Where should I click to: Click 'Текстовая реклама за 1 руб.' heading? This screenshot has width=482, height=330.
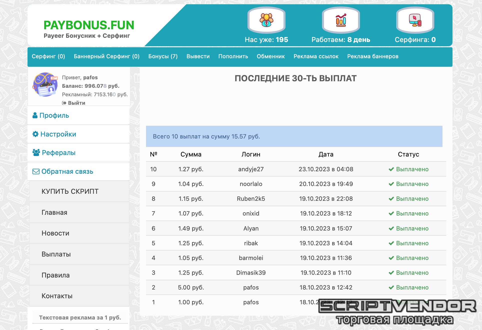(80, 317)
